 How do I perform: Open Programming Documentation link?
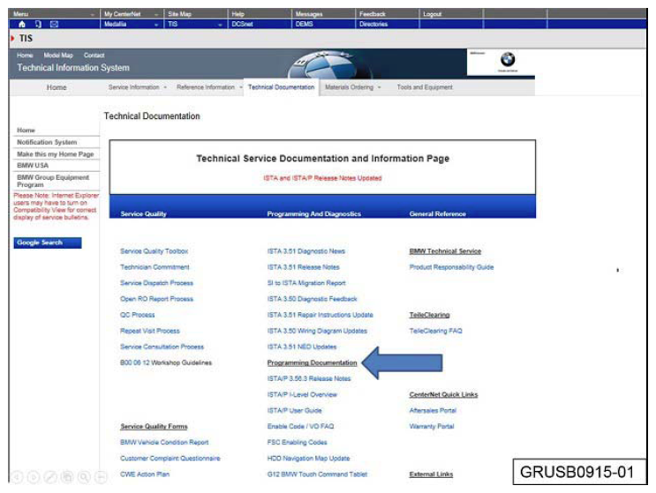point(312,362)
